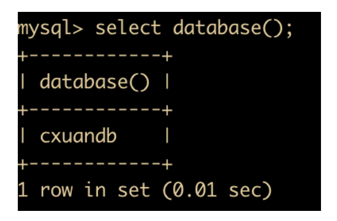The width and height of the screenshot is (337, 221).
Task: Click the pipe before cxuandb
Action: [23, 135]
